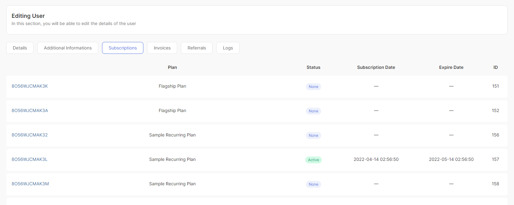The width and height of the screenshot is (514, 205).
Task: Open the Details tab
Action: coord(20,48)
